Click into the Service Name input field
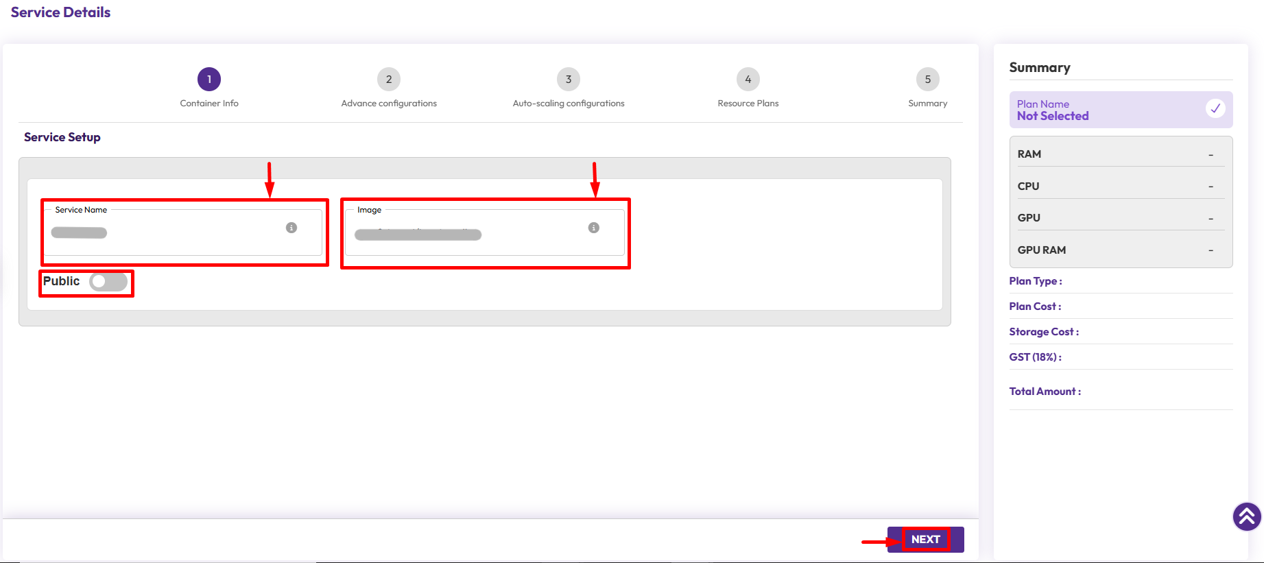 (165, 233)
